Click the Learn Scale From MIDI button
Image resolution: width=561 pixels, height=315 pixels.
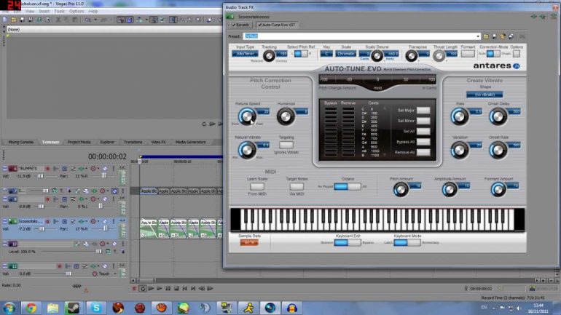click(257, 186)
